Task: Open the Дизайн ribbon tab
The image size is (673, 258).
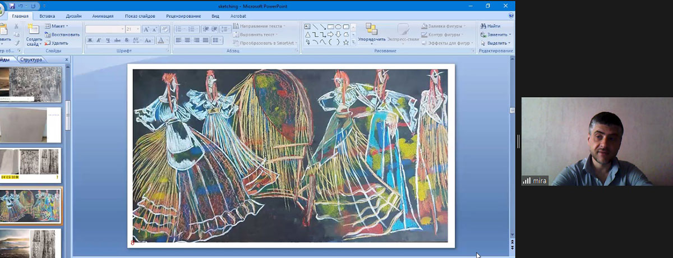Action: [73, 16]
